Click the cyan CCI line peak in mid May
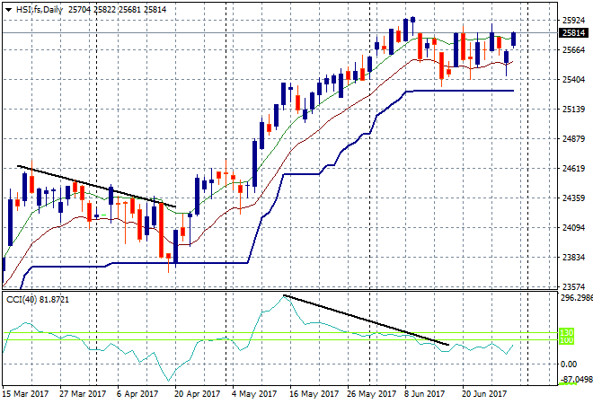This screenshot has height=404, width=593. pos(284,296)
